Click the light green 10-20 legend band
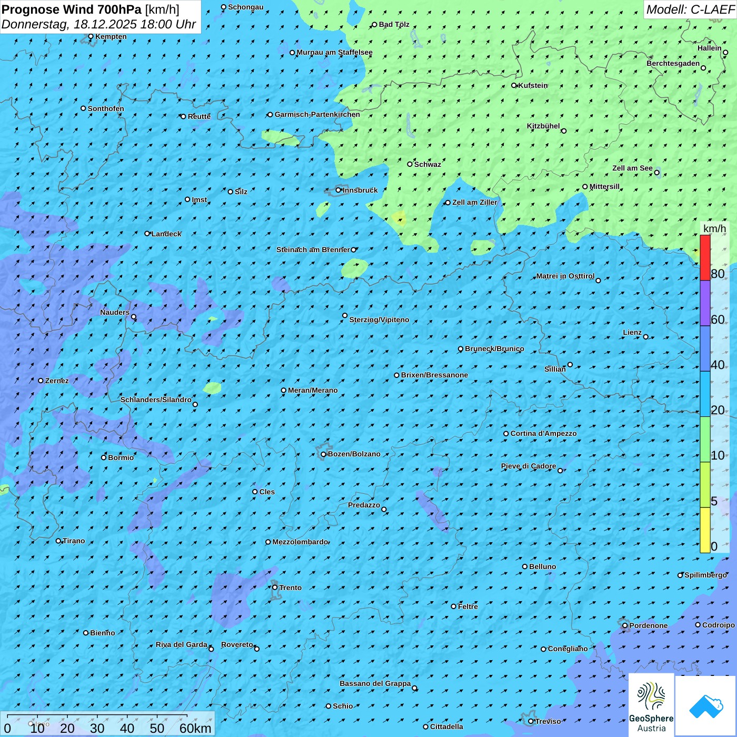Image resolution: width=737 pixels, height=737 pixels. point(705,440)
